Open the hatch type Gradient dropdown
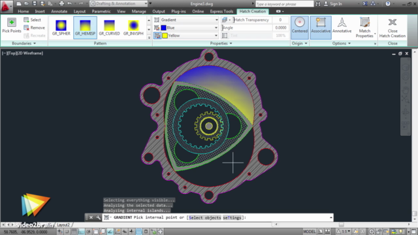418x235 pixels. click(216, 20)
